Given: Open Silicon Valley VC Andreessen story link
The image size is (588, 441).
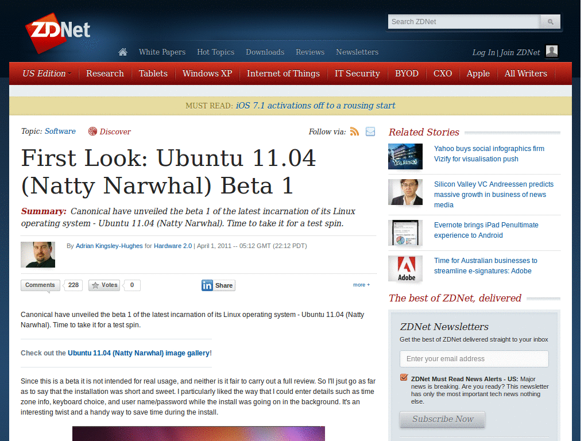Looking at the screenshot, I should tap(493, 195).
